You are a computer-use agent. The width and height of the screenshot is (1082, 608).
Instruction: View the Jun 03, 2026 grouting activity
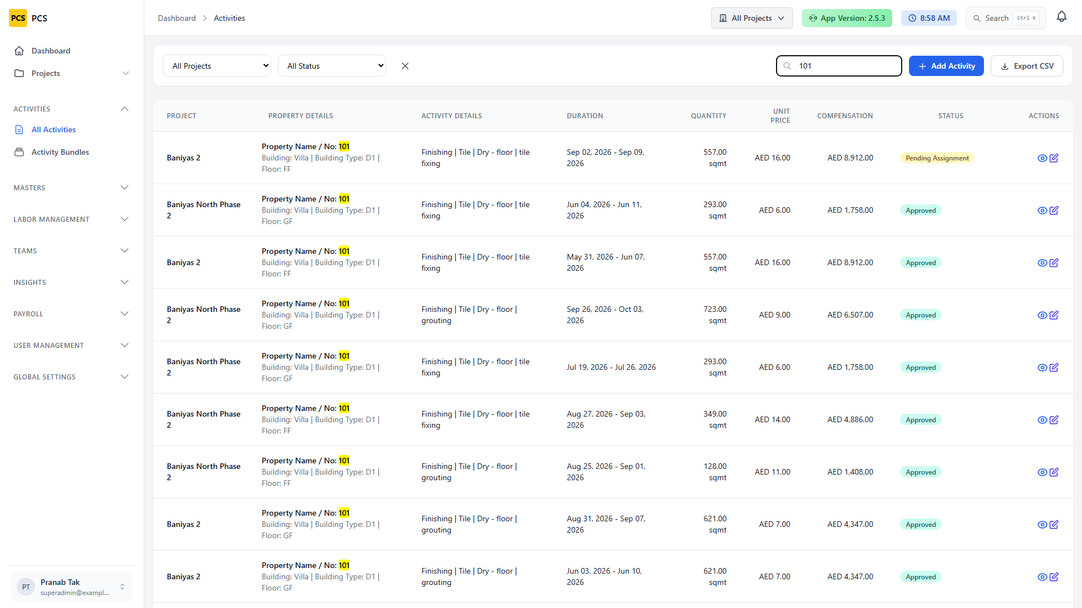[x=1043, y=577]
